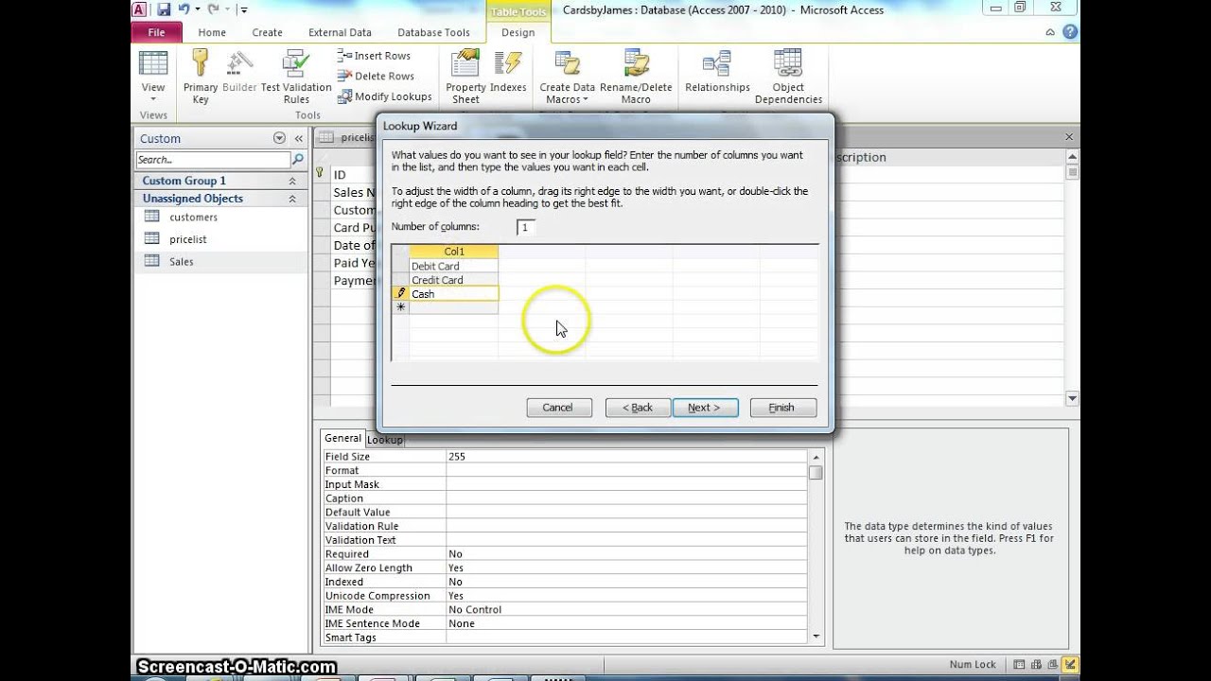Click the Next button in Lookup Wizard

705,408
